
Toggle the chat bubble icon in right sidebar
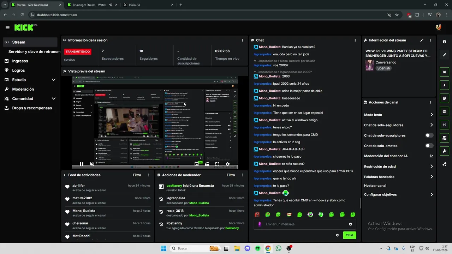(444, 111)
